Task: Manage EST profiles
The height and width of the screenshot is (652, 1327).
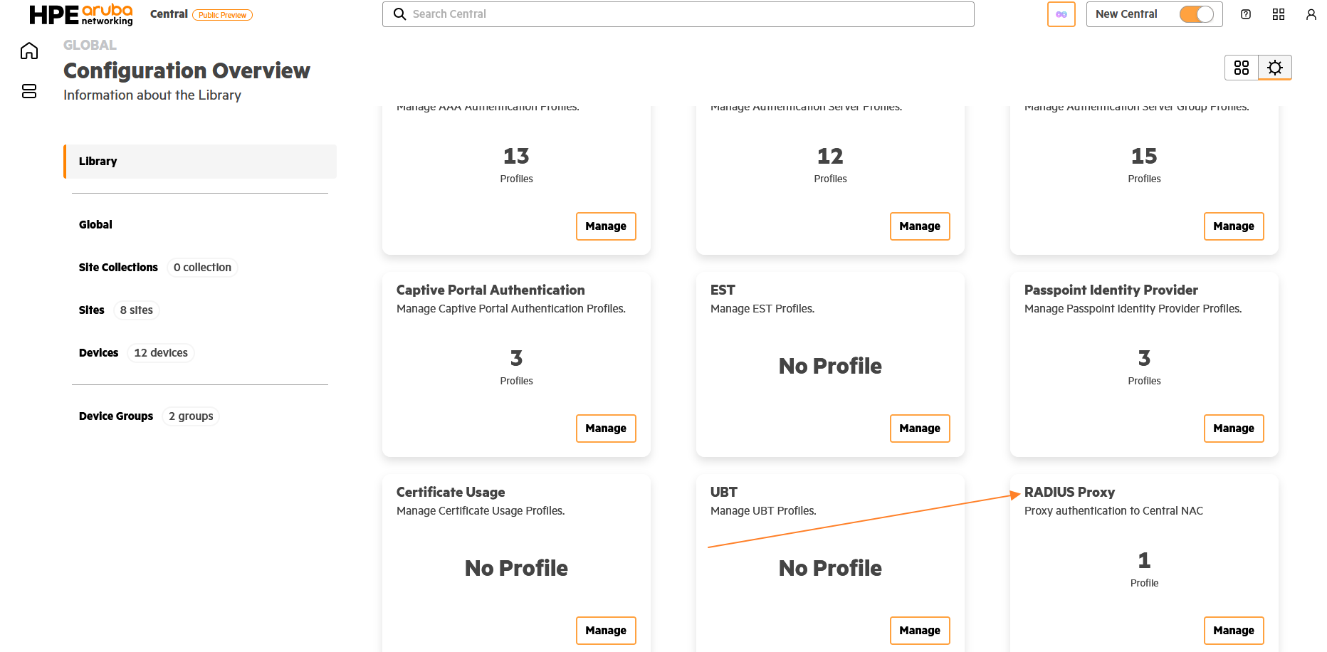Action: coord(920,428)
